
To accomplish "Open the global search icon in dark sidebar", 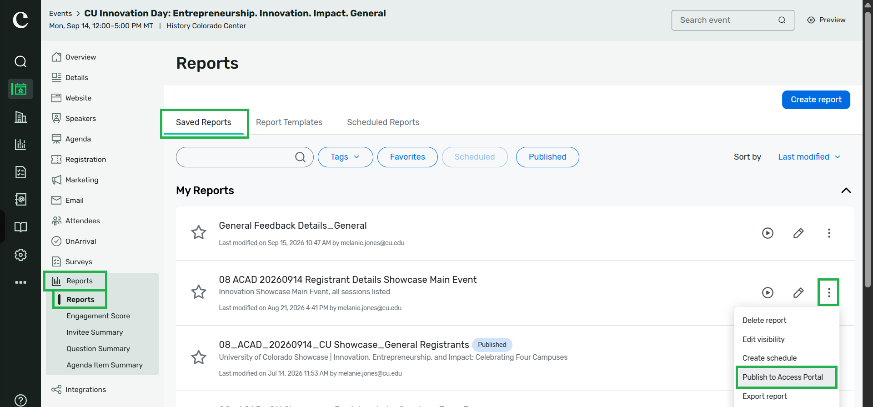I will click(20, 61).
